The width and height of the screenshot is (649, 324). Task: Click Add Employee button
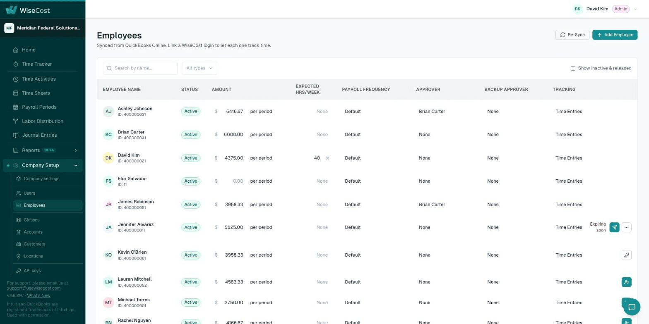(x=615, y=35)
